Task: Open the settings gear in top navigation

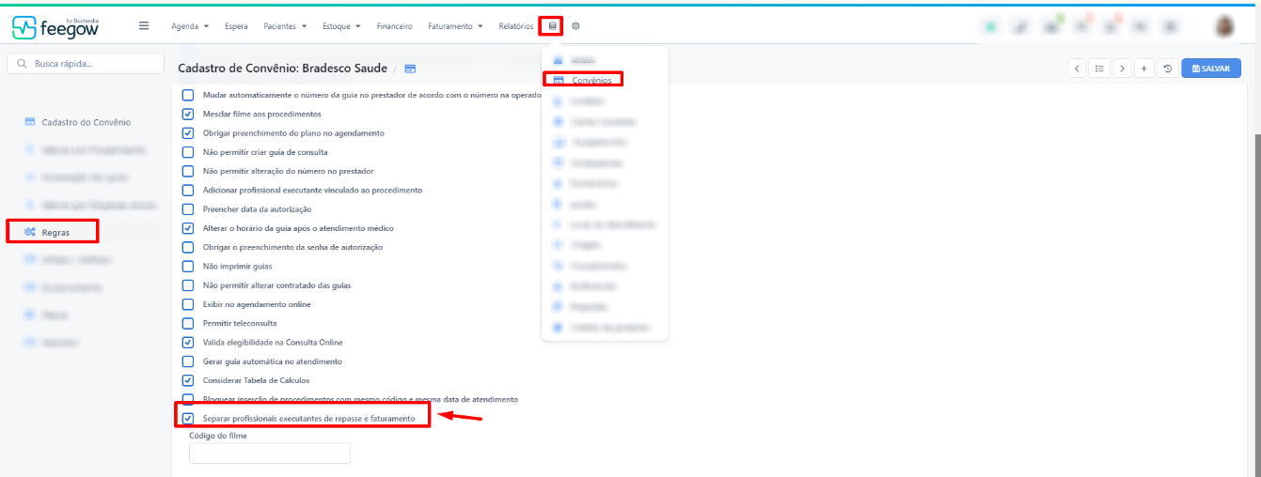Action: click(x=575, y=26)
